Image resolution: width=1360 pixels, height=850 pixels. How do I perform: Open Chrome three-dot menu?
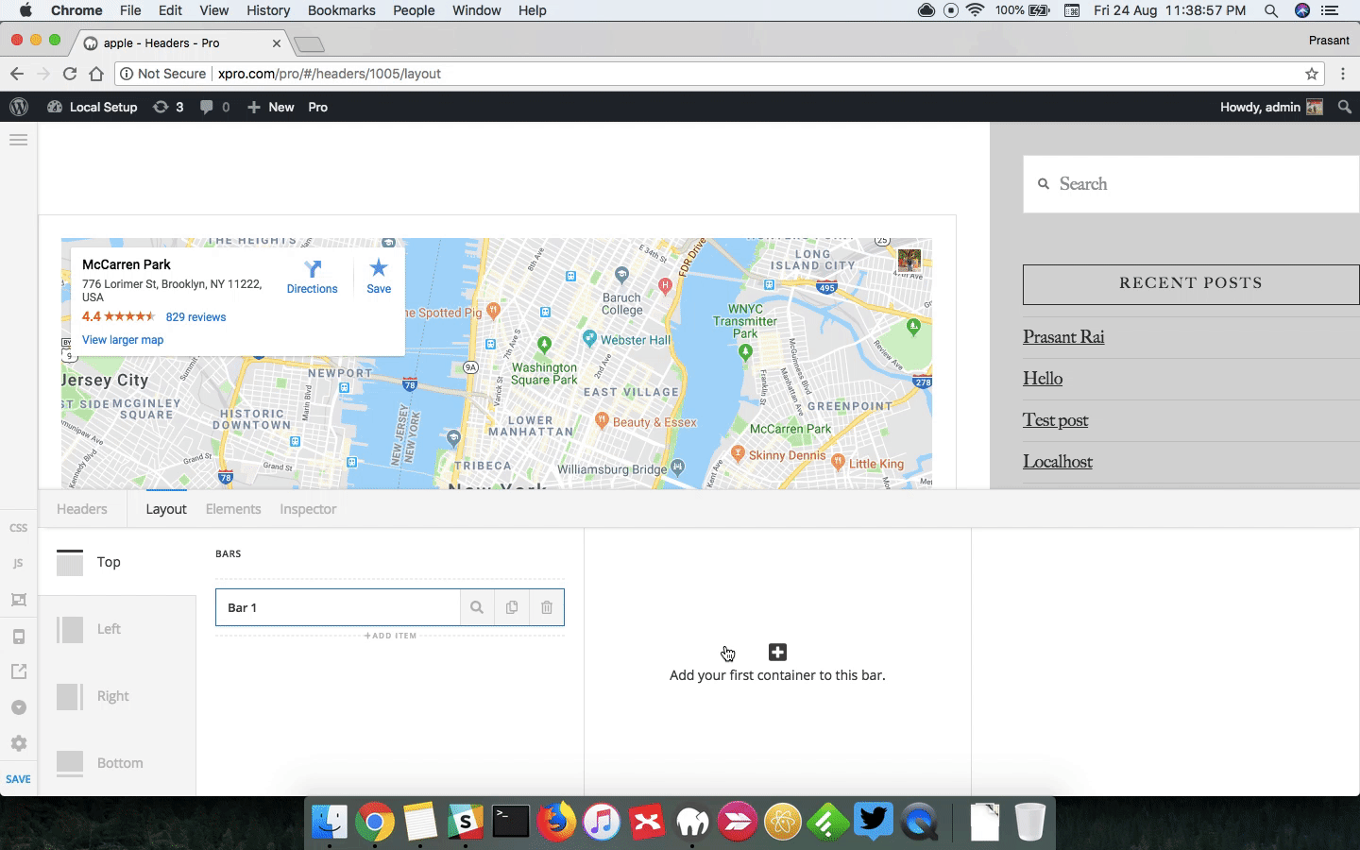[1343, 74]
